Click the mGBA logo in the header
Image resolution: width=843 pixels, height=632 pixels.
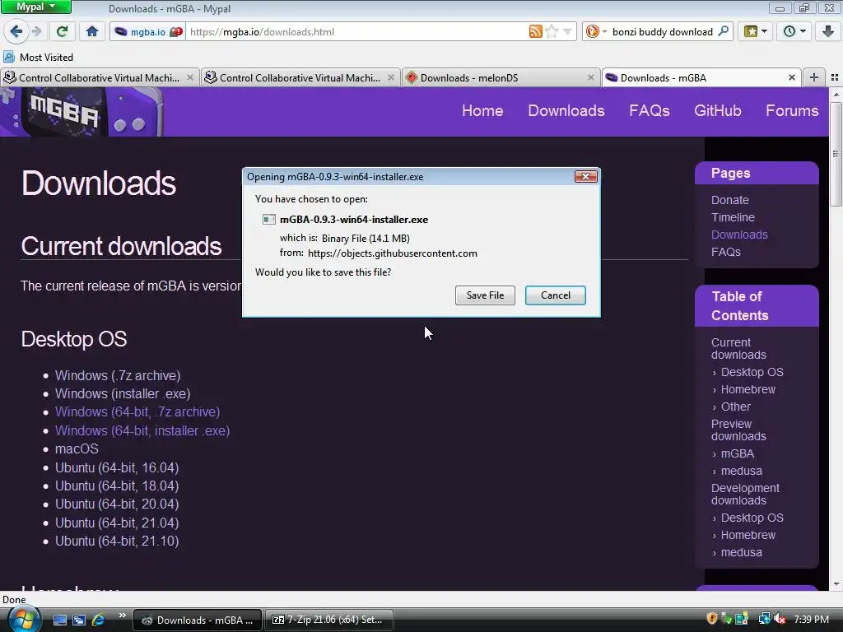coord(81,112)
